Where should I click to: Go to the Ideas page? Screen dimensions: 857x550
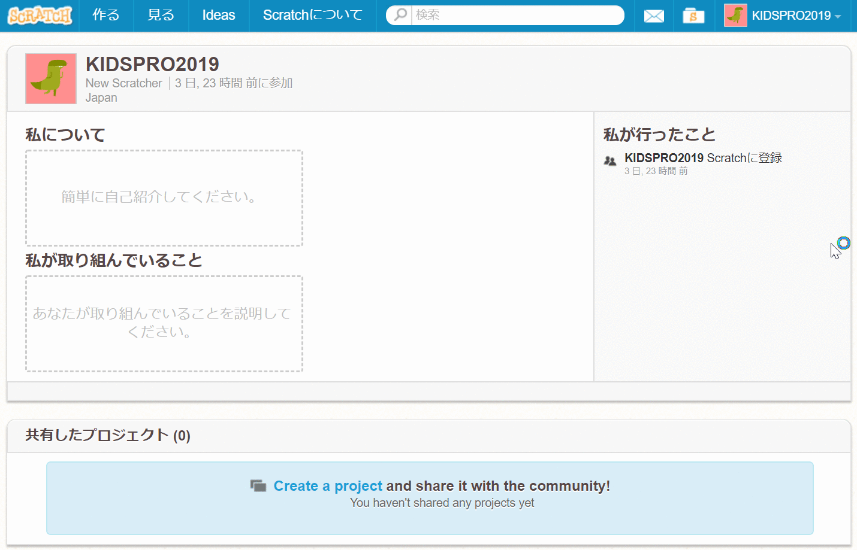coord(219,16)
